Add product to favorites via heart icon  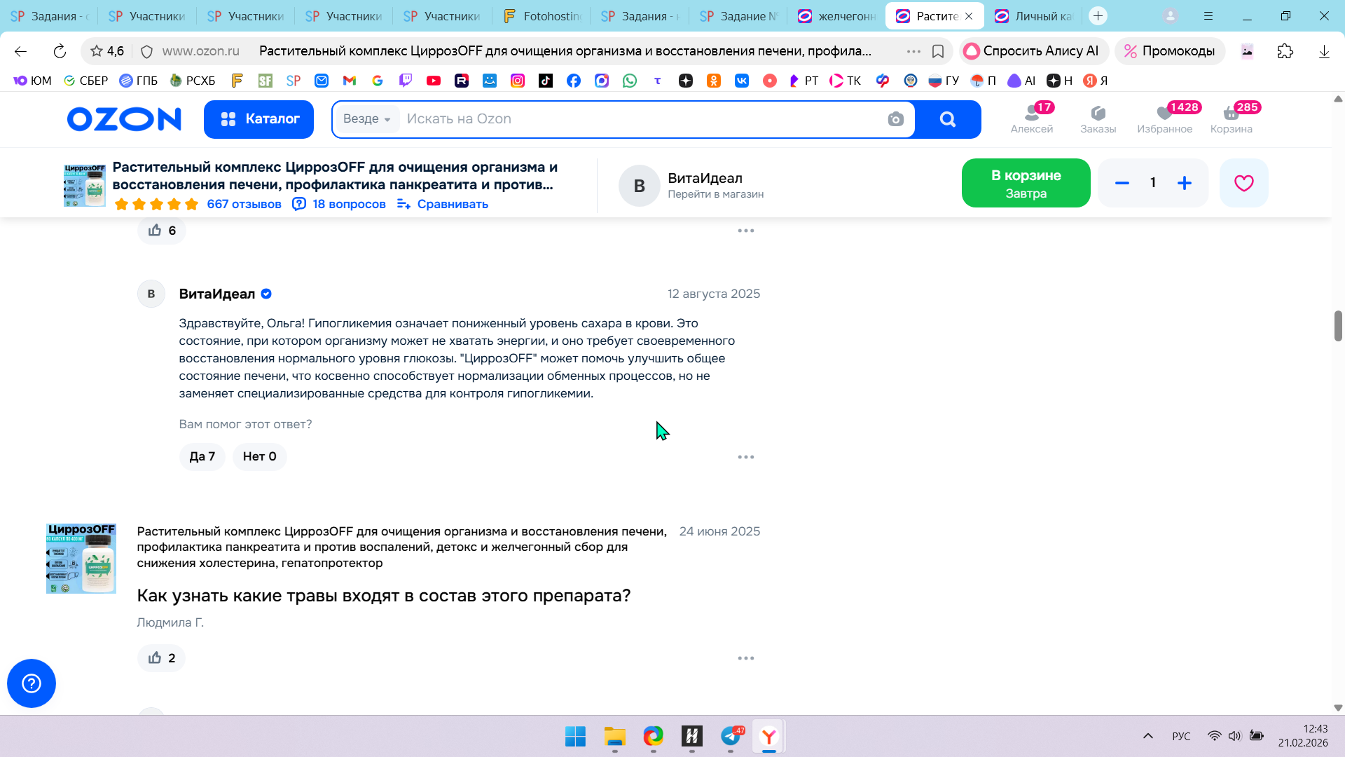click(1243, 183)
